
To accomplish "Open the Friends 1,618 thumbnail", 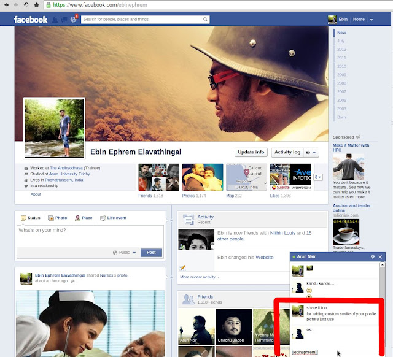I will click(x=158, y=177).
